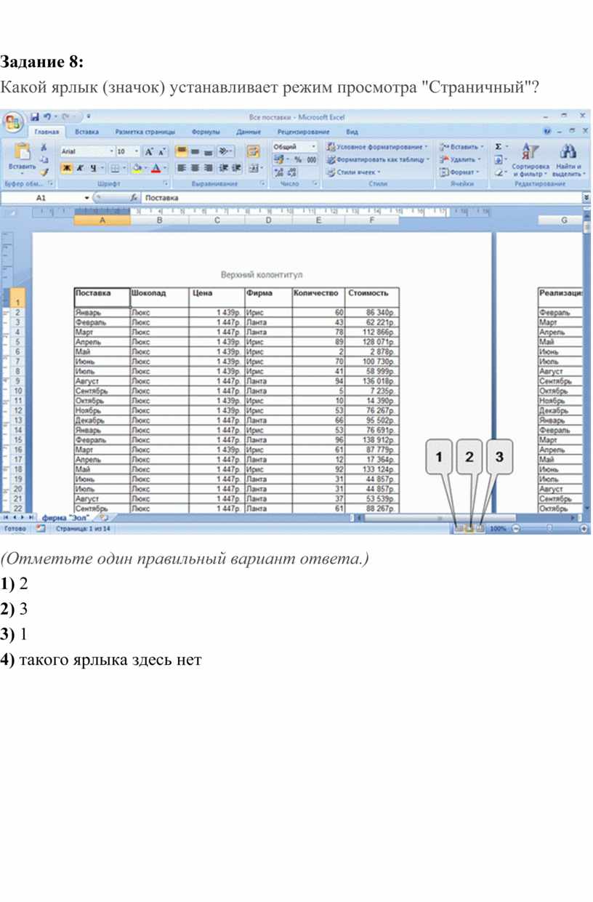The width and height of the screenshot is (593, 902).
Task: Apply the red Font Color letter A
Action: click(156, 168)
